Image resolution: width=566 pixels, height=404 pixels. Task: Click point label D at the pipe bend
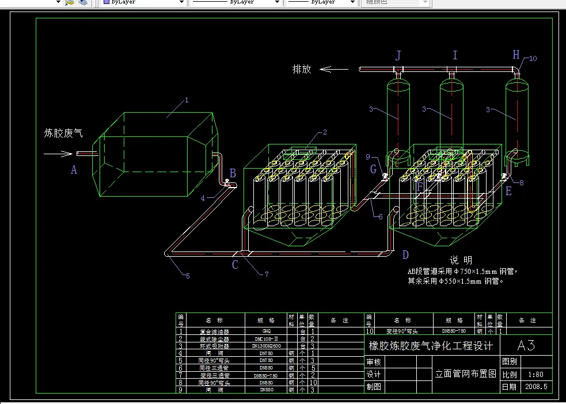pos(405,255)
